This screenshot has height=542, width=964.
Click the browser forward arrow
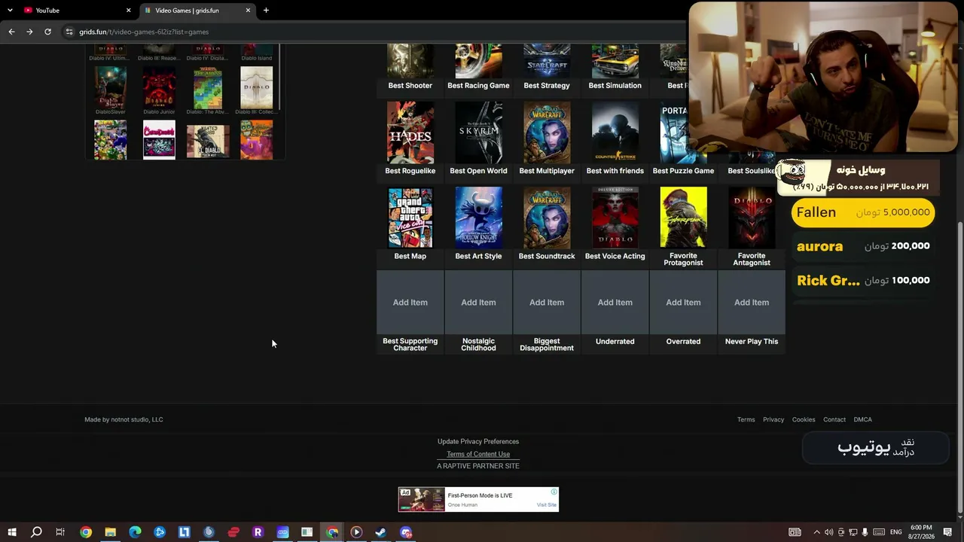(29, 32)
